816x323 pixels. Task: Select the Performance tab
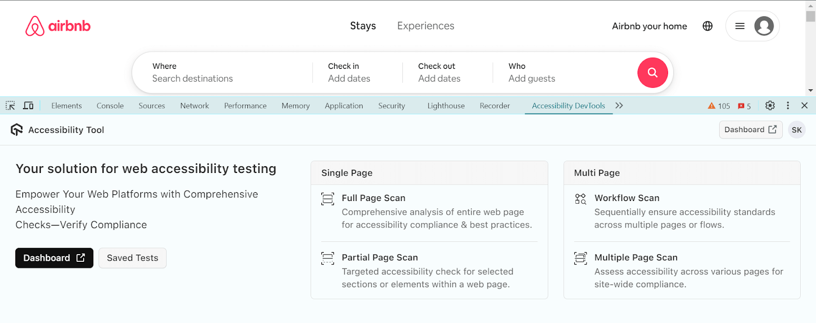[x=245, y=106]
